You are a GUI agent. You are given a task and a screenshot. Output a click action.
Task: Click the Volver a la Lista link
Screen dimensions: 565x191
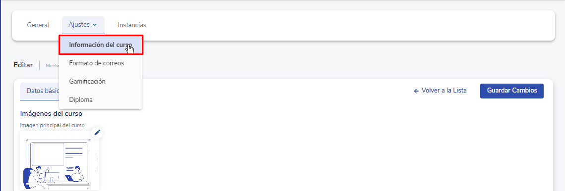(x=440, y=91)
